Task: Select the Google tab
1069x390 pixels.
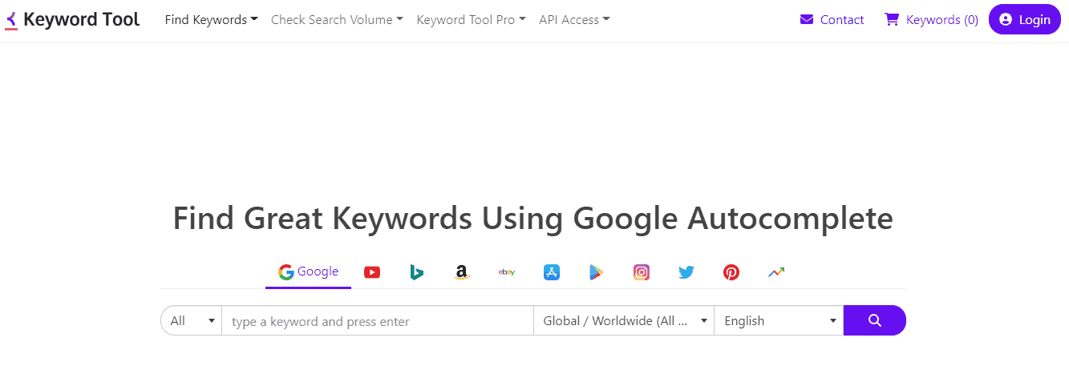Action: pyautogui.click(x=308, y=271)
